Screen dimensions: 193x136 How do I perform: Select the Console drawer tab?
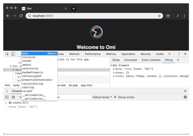click(17, 91)
